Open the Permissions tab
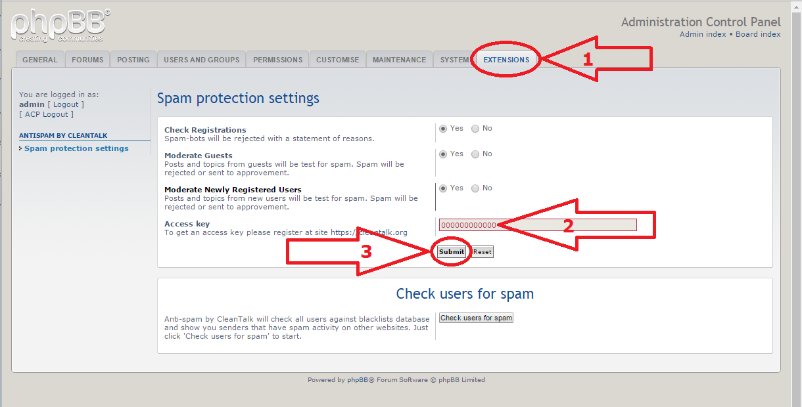Screen dimensions: 802x407 (277, 59)
